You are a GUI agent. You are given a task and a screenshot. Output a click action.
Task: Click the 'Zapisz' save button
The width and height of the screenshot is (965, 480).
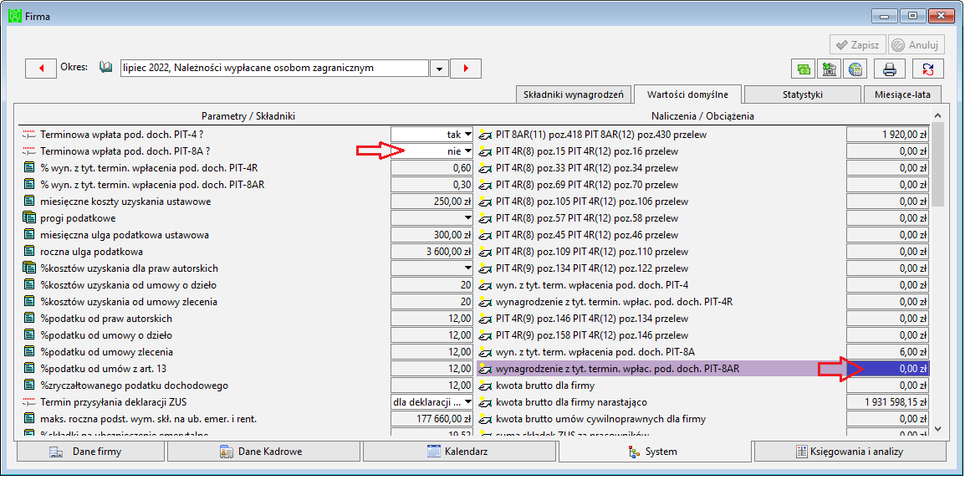click(x=858, y=45)
